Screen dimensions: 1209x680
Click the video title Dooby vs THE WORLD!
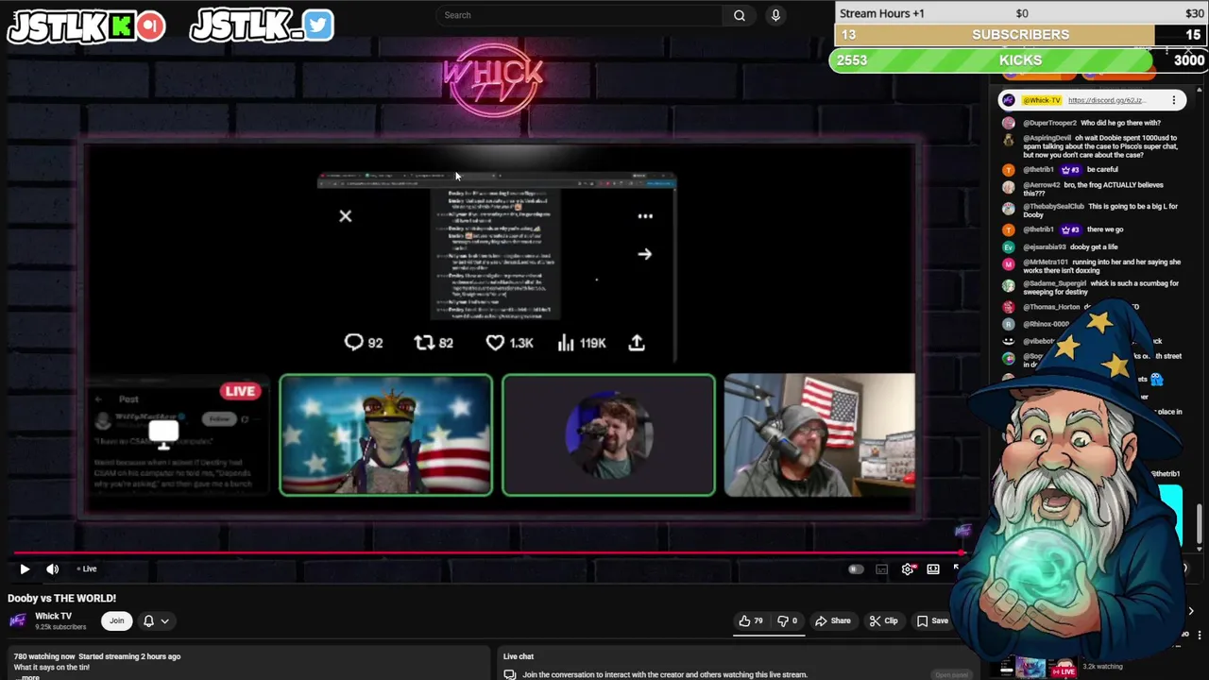click(62, 598)
